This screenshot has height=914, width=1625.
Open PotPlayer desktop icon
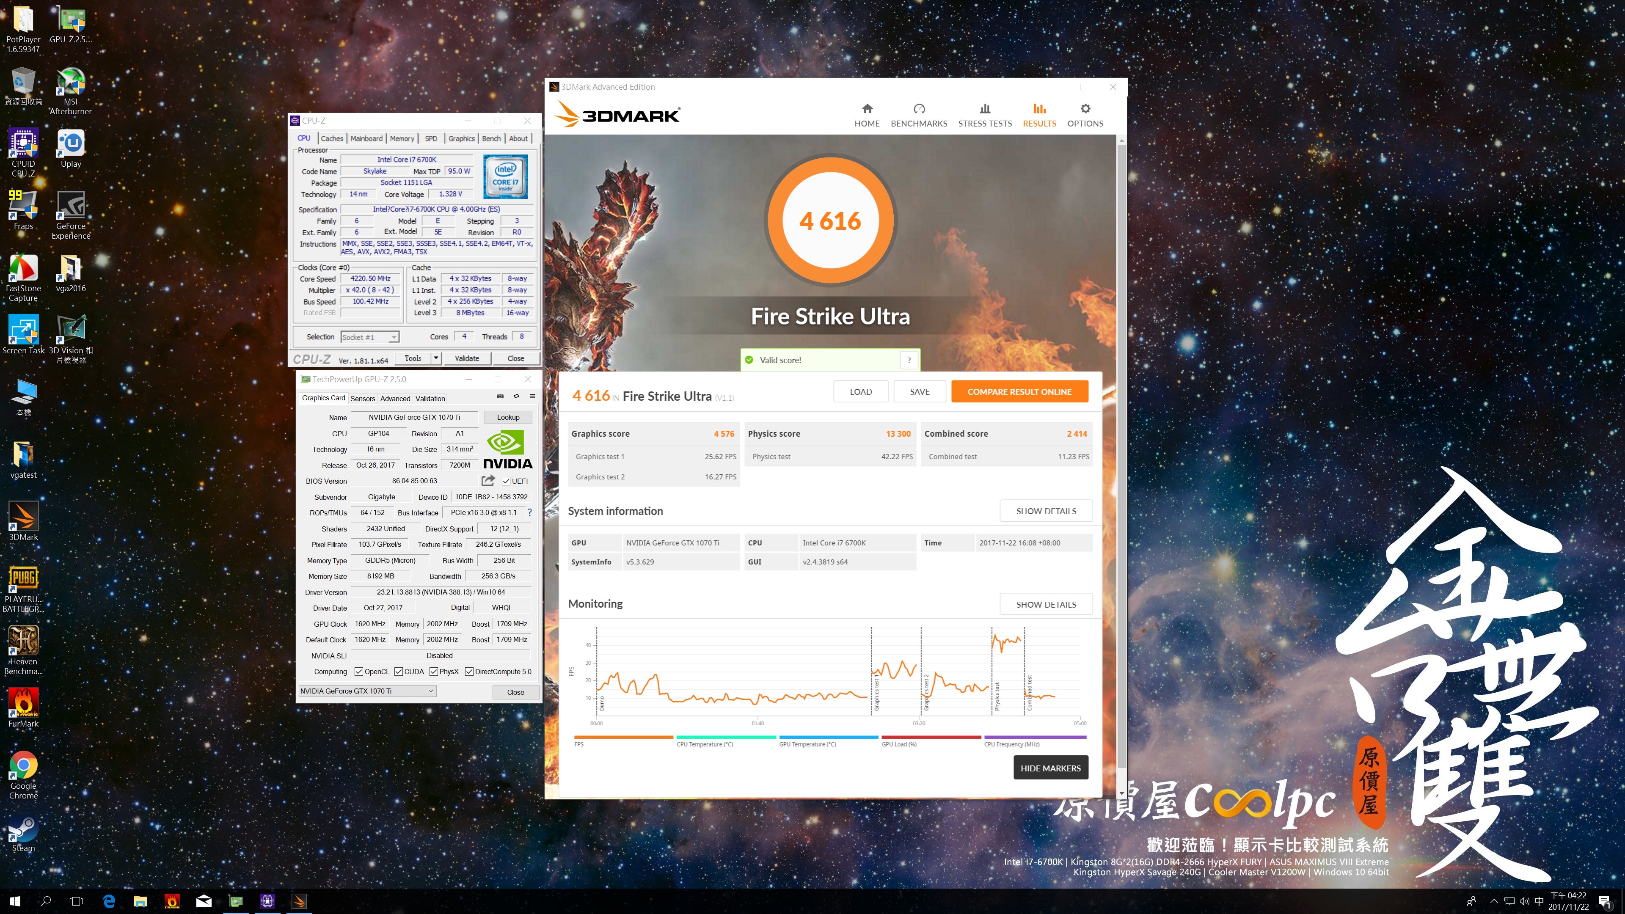tap(23, 29)
